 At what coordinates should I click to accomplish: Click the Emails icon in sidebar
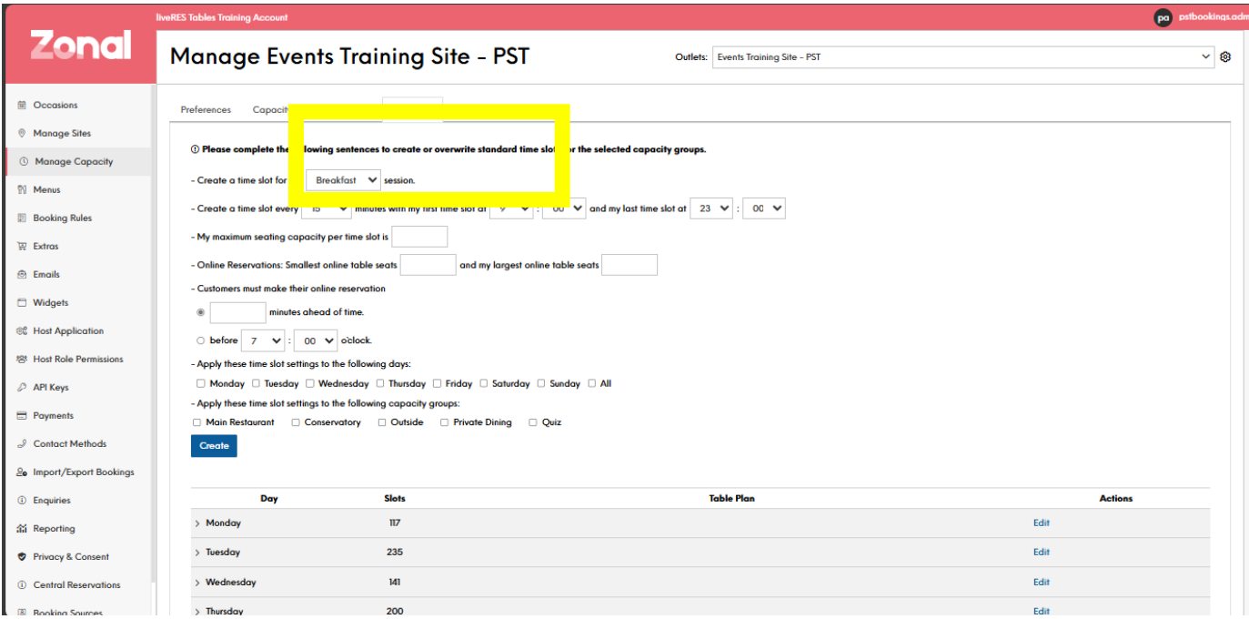22,274
